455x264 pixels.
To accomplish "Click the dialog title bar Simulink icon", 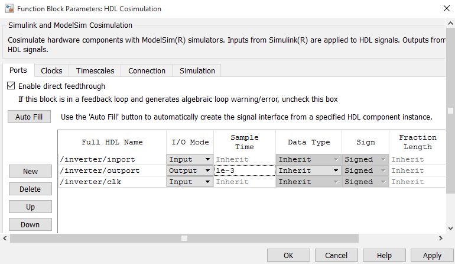I will tap(9, 8).
